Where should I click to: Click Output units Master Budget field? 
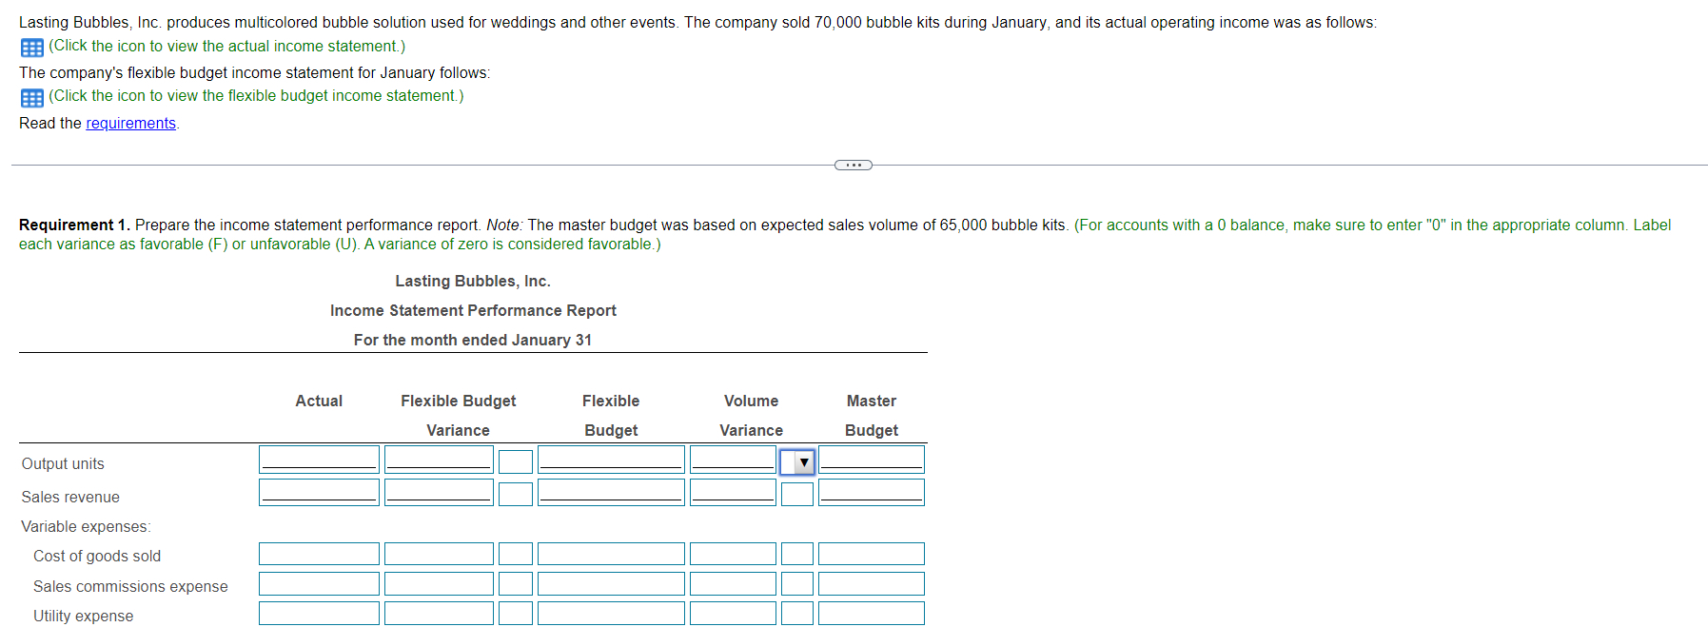coord(872,460)
